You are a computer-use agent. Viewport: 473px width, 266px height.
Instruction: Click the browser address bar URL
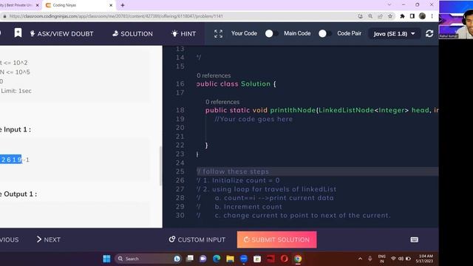(116, 16)
